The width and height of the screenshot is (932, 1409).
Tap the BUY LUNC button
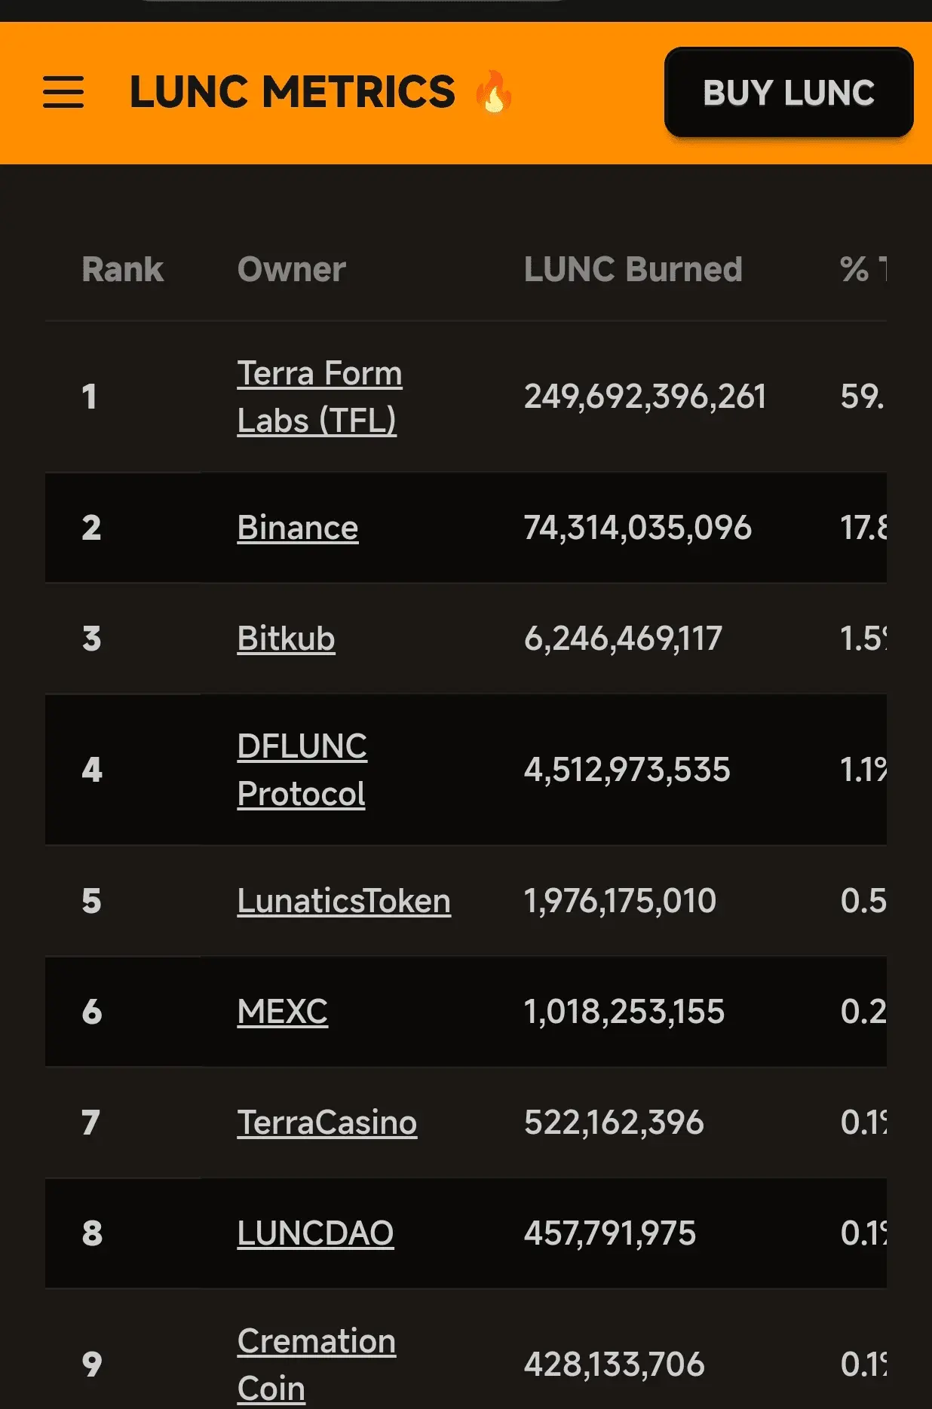click(x=789, y=93)
